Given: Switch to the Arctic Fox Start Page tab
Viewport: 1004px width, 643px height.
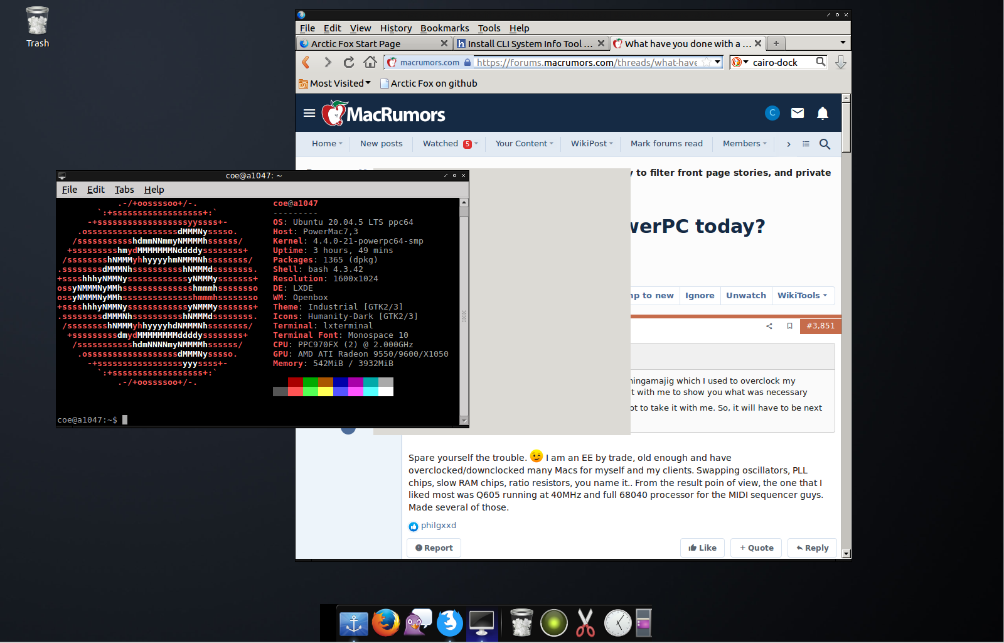Looking at the screenshot, I should (373, 43).
